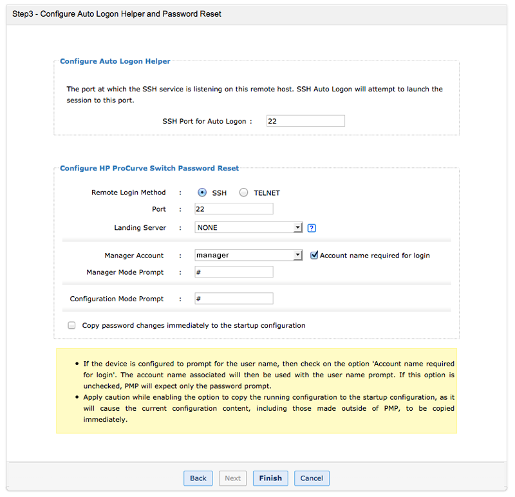Cancel the configuration wizard
The width and height of the screenshot is (515, 497).
coord(312,478)
